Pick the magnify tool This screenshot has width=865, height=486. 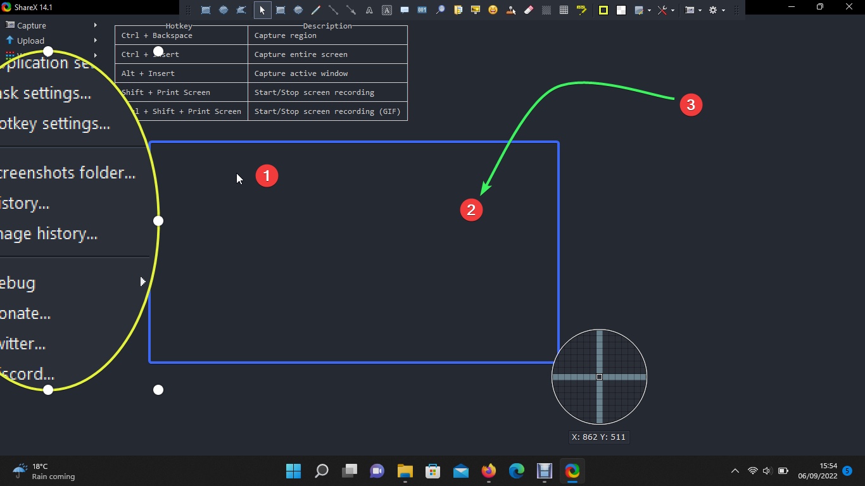pyautogui.click(x=440, y=10)
